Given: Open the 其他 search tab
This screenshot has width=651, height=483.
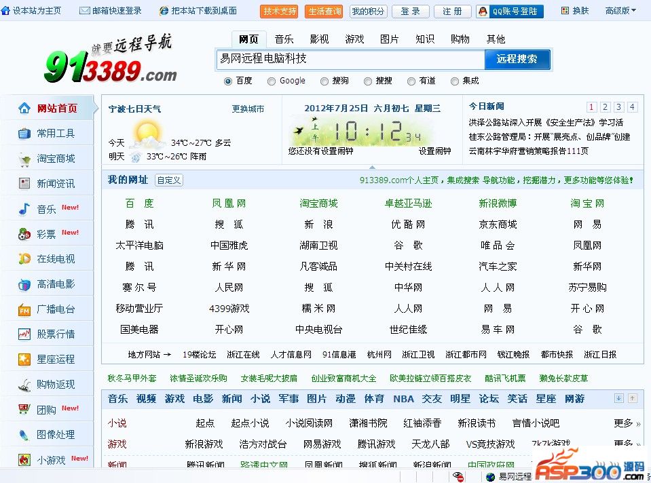Looking at the screenshot, I should point(496,39).
